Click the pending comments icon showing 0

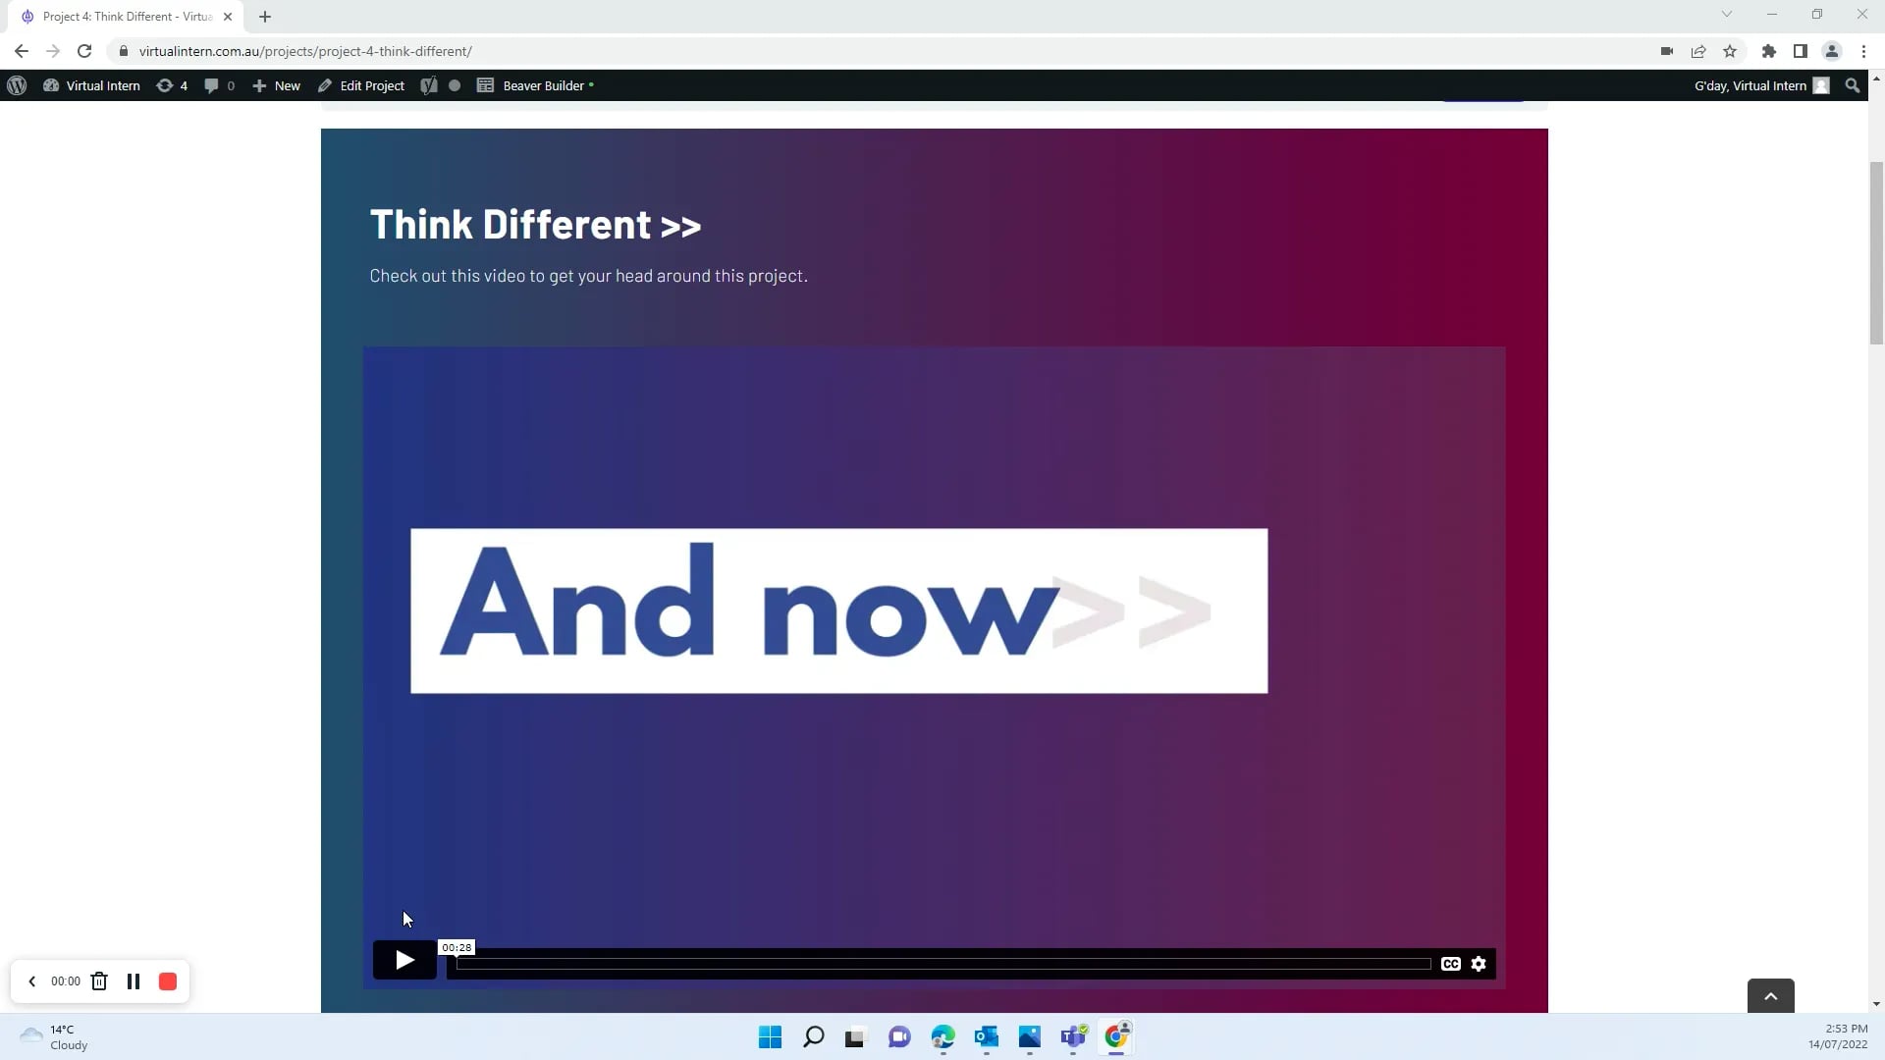point(220,85)
